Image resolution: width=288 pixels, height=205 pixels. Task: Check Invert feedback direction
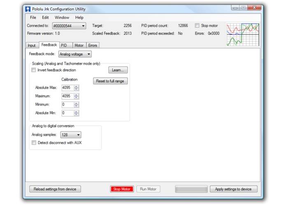point(34,70)
